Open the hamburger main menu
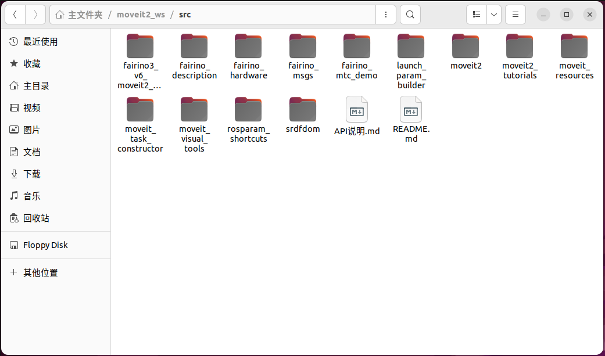605x356 pixels. click(x=515, y=15)
